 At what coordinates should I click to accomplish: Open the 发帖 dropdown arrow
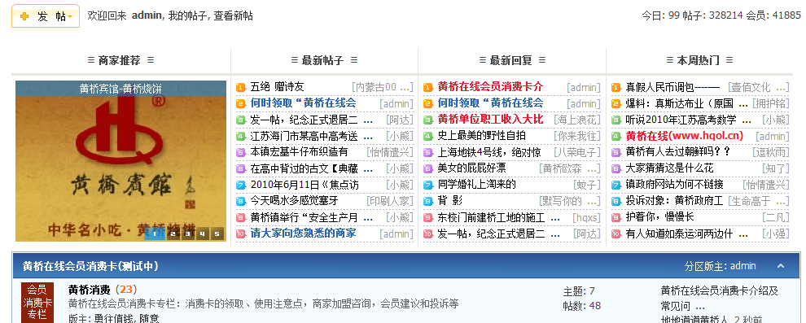pyautogui.click(x=70, y=17)
